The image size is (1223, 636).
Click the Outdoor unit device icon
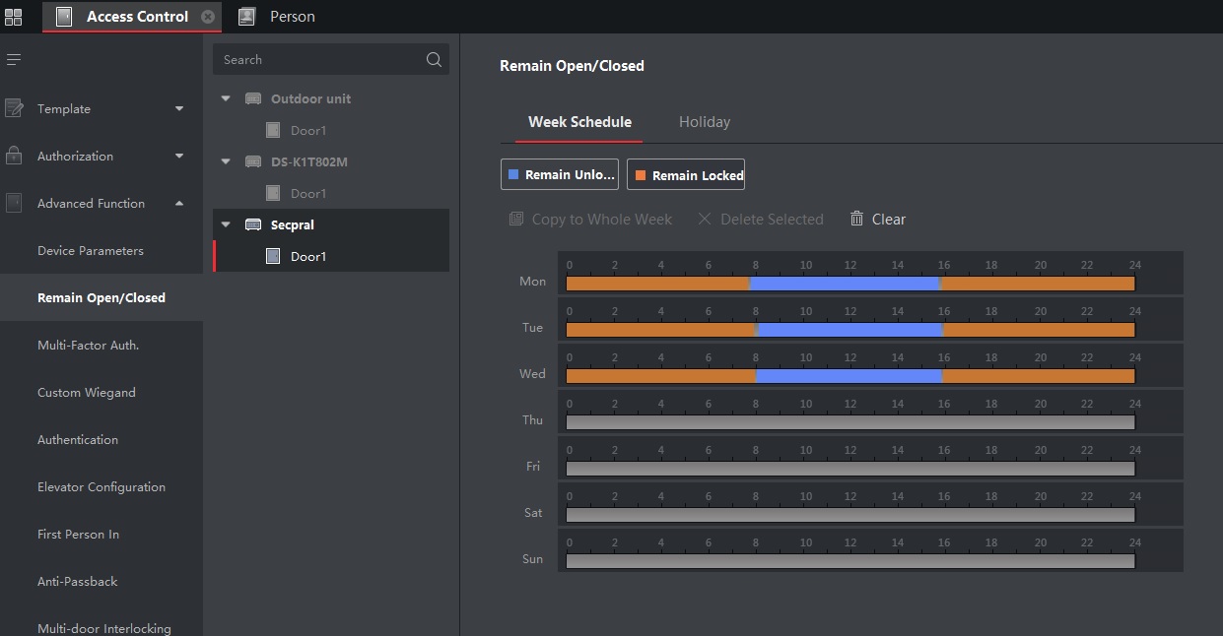pyautogui.click(x=253, y=99)
